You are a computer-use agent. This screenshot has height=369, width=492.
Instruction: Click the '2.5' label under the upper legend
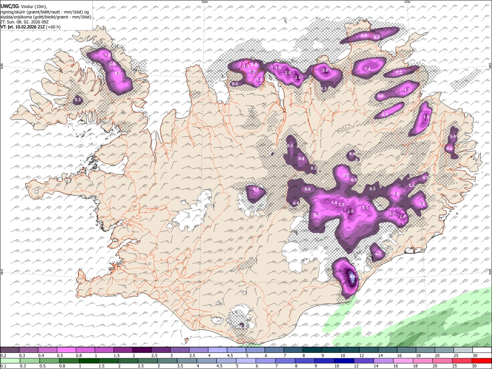coord(155,356)
